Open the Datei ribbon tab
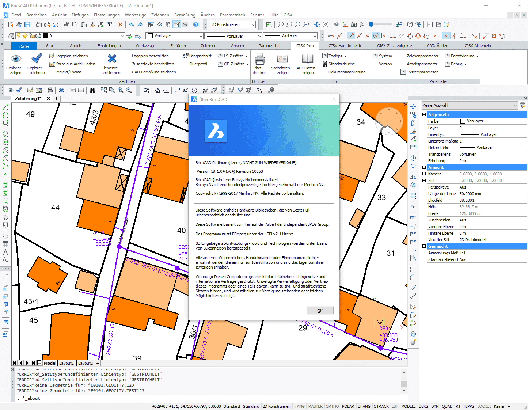This screenshot has height=410, width=528. (x=24, y=46)
